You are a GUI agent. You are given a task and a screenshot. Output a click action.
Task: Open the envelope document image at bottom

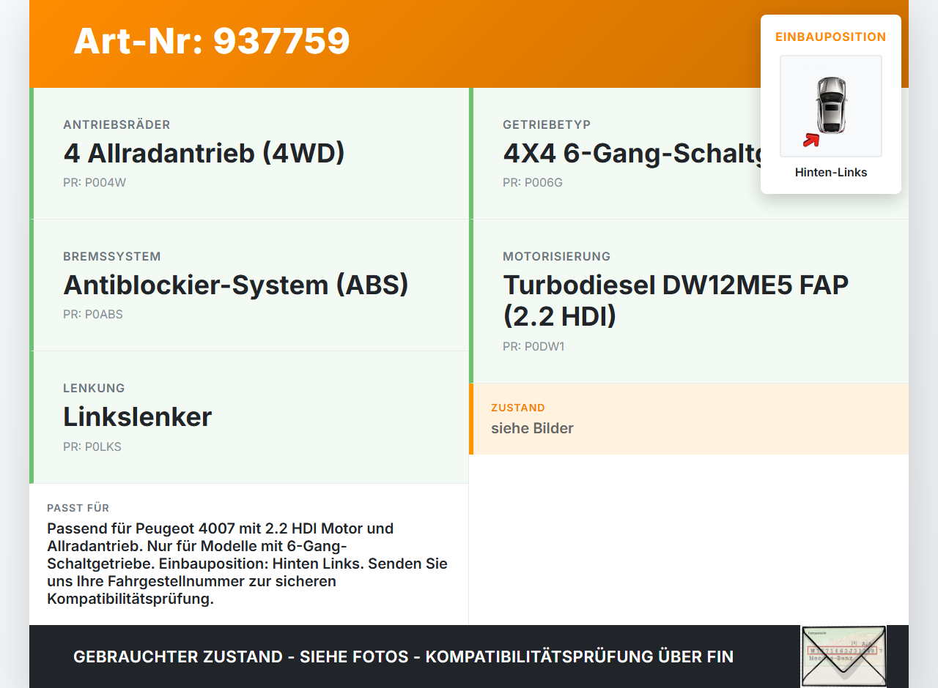click(843, 657)
